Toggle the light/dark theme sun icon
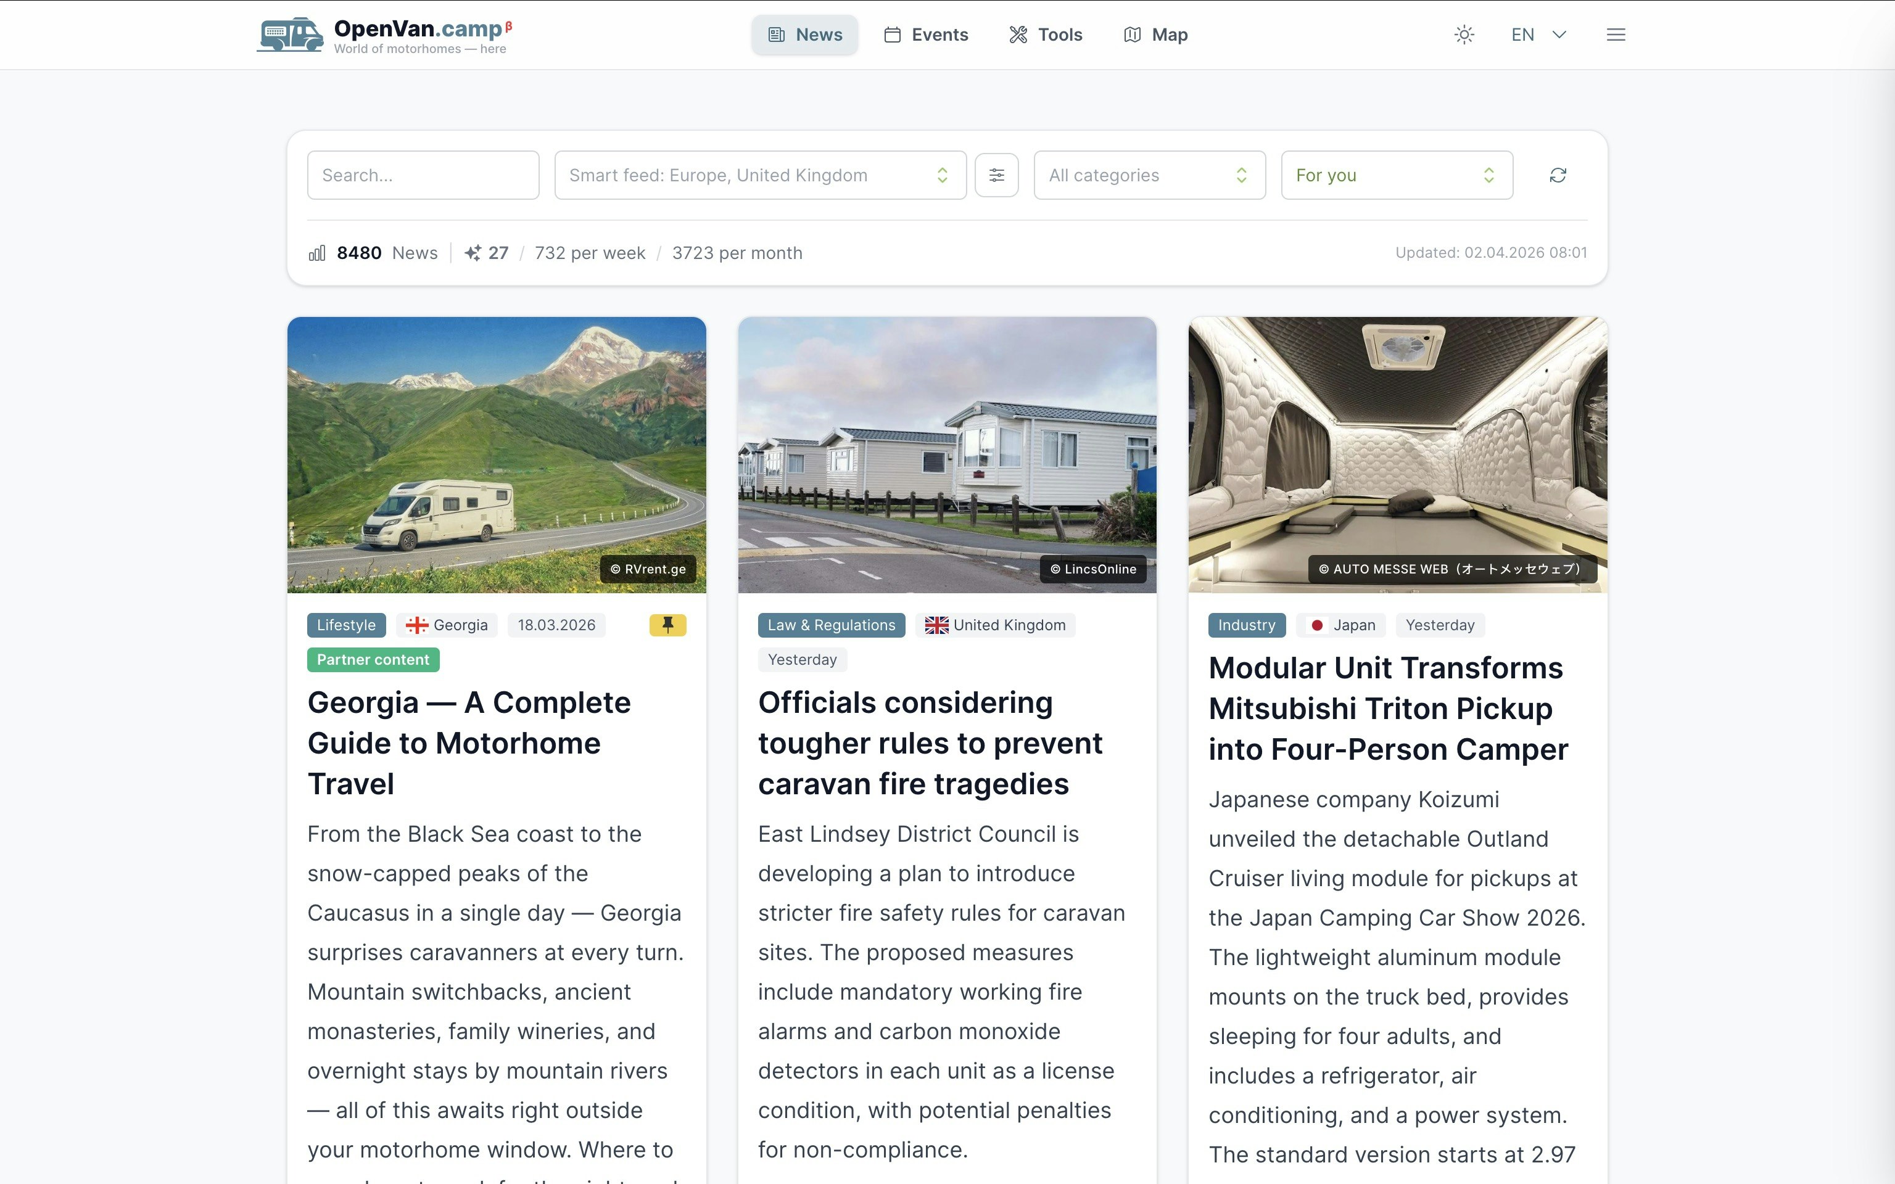1895x1184 pixels. pyautogui.click(x=1464, y=35)
